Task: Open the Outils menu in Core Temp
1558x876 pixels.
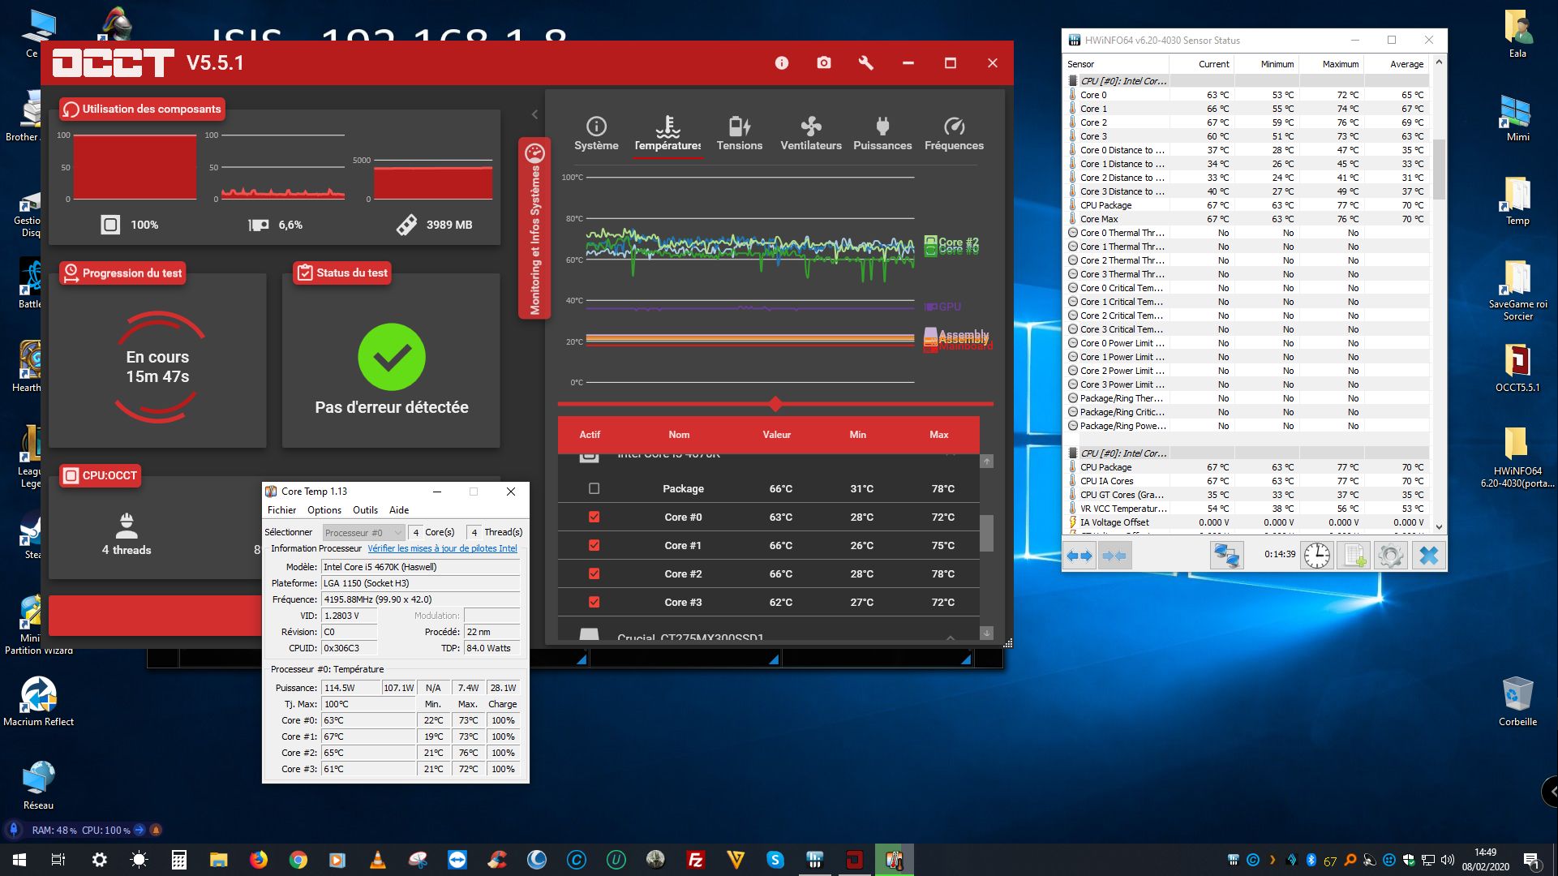Action: point(365,510)
